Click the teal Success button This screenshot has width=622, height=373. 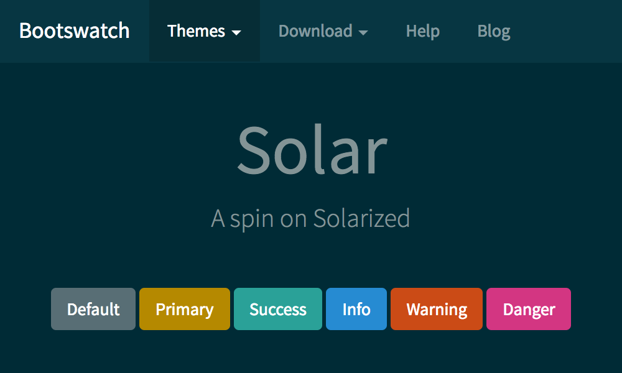click(x=277, y=309)
